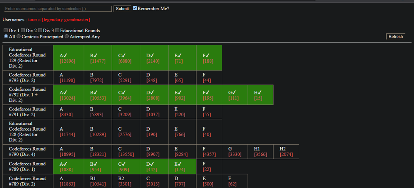414x188 pixels.
Task: Open Educational Codeforces Round 129 contest
Action: tap(27, 58)
